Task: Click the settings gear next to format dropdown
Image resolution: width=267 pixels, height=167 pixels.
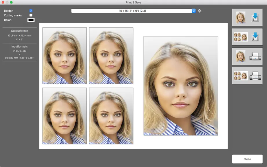Action: pyautogui.click(x=200, y=11)
